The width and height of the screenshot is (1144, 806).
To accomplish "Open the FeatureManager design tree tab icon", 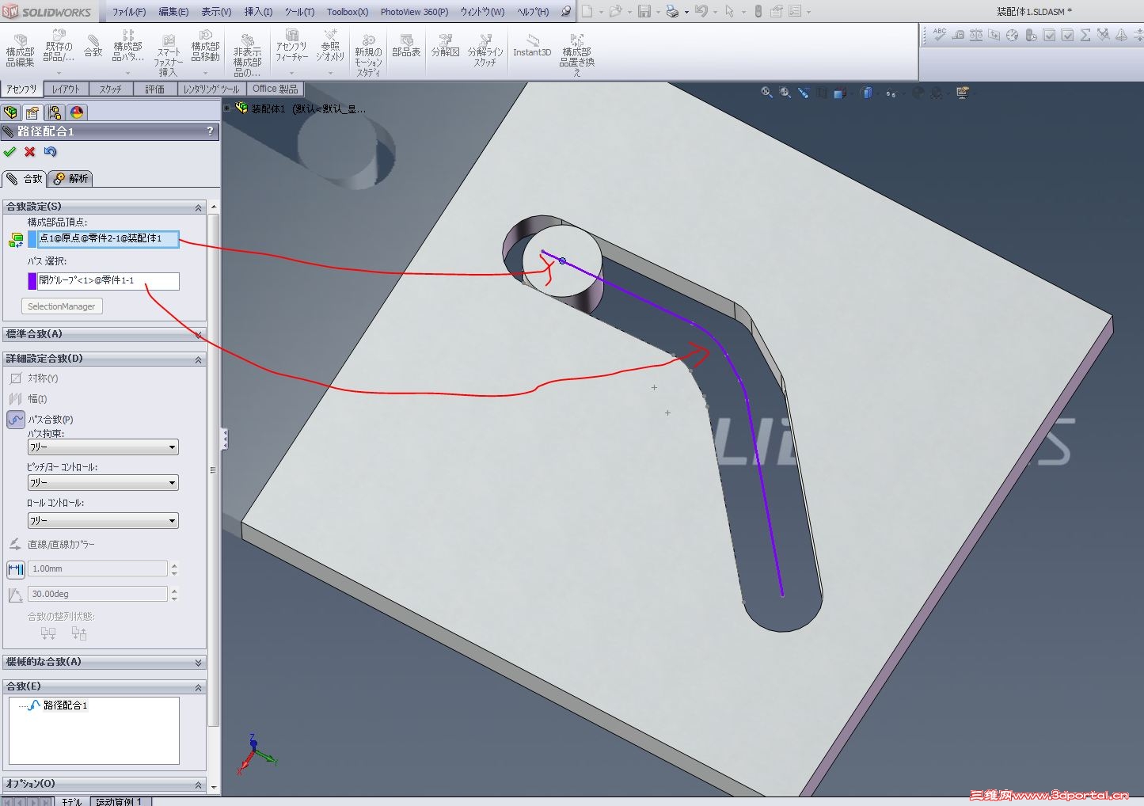I will click(11, 112).
